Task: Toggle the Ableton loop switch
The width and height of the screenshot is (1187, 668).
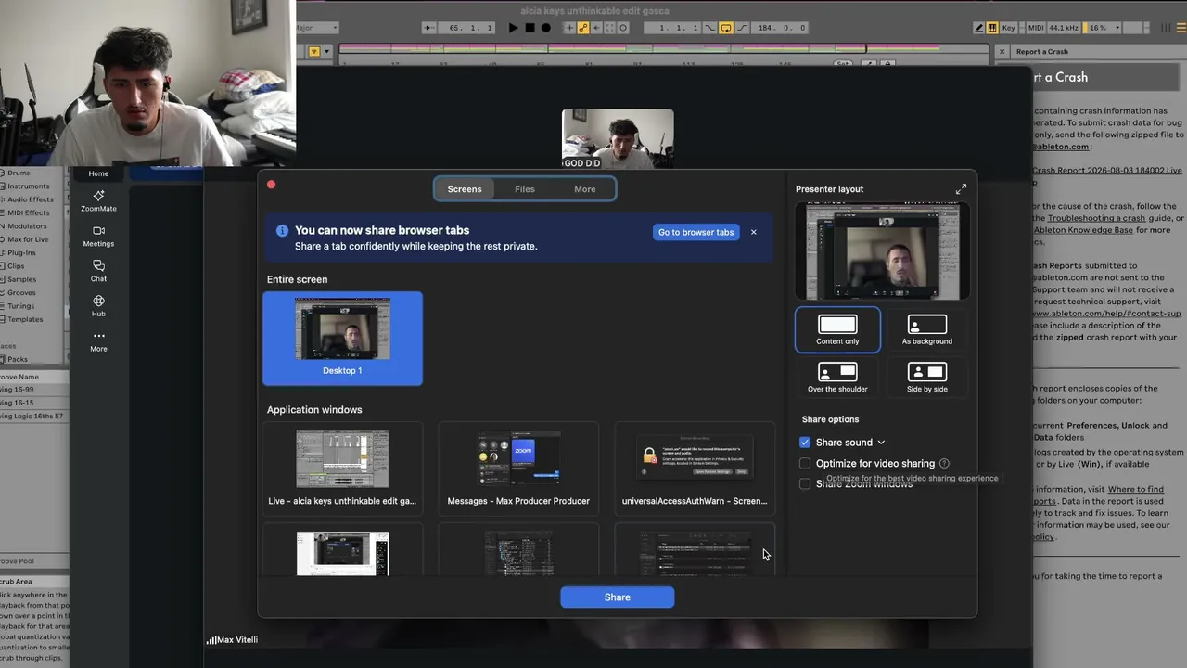Action: (x=726, y=28)
